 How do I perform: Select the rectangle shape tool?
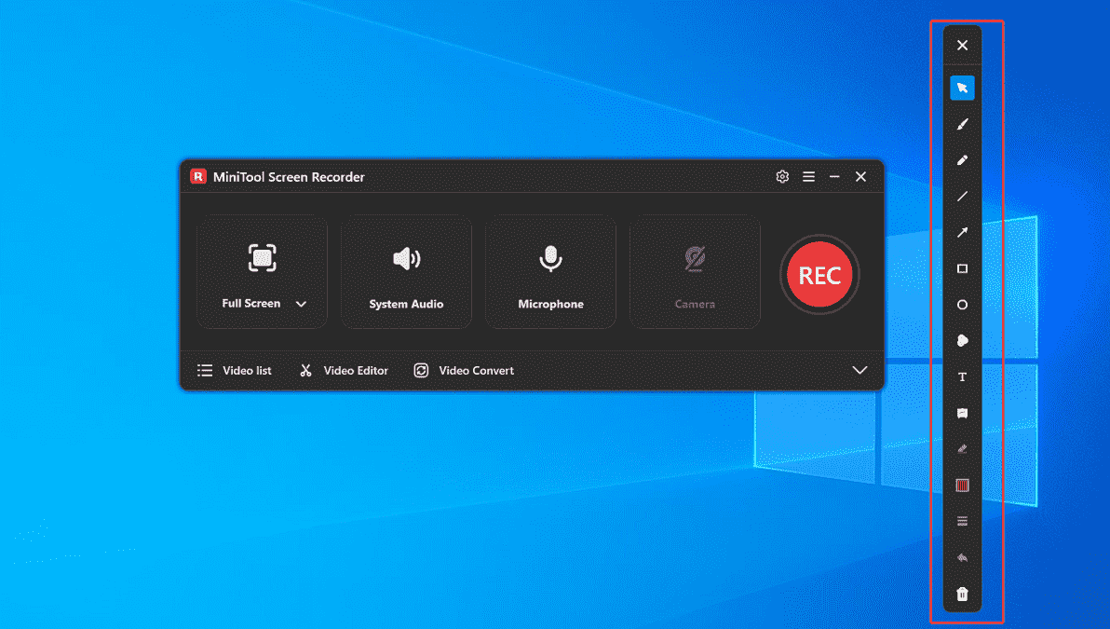click(x=962, y=268)
